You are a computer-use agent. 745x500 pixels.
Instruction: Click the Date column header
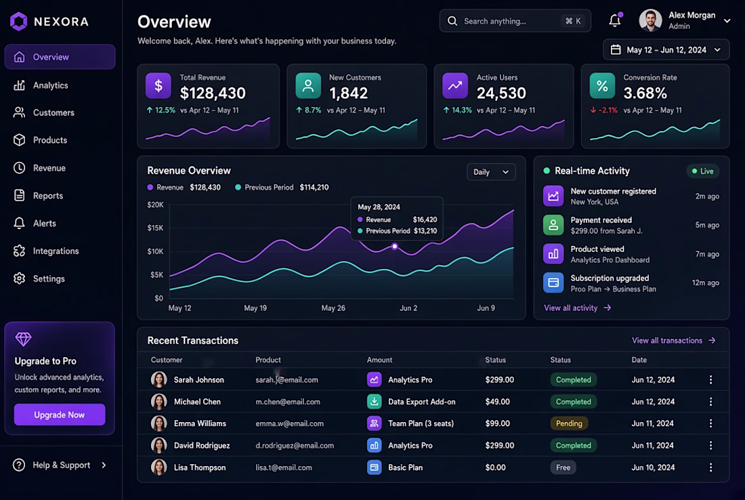639,360
